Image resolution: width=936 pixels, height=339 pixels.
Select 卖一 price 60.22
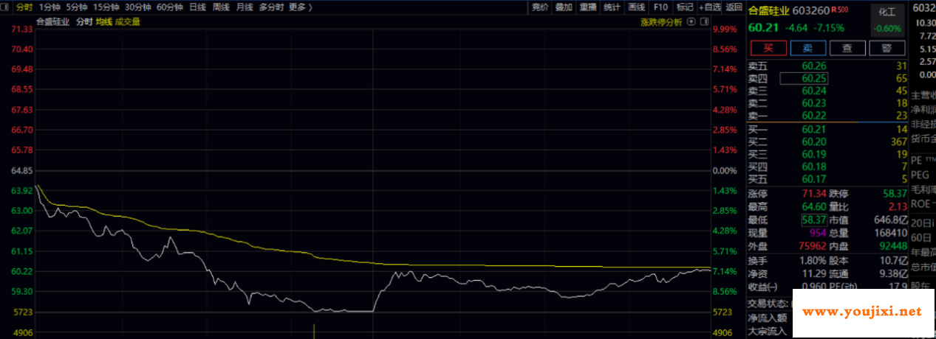(814, 116)
